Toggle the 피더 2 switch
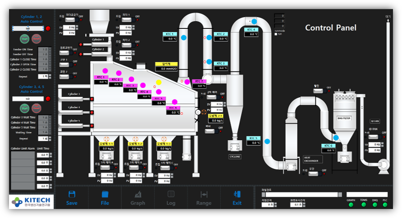Image resolution: width=402 pixels, height=218 pixels. (128, 45)
